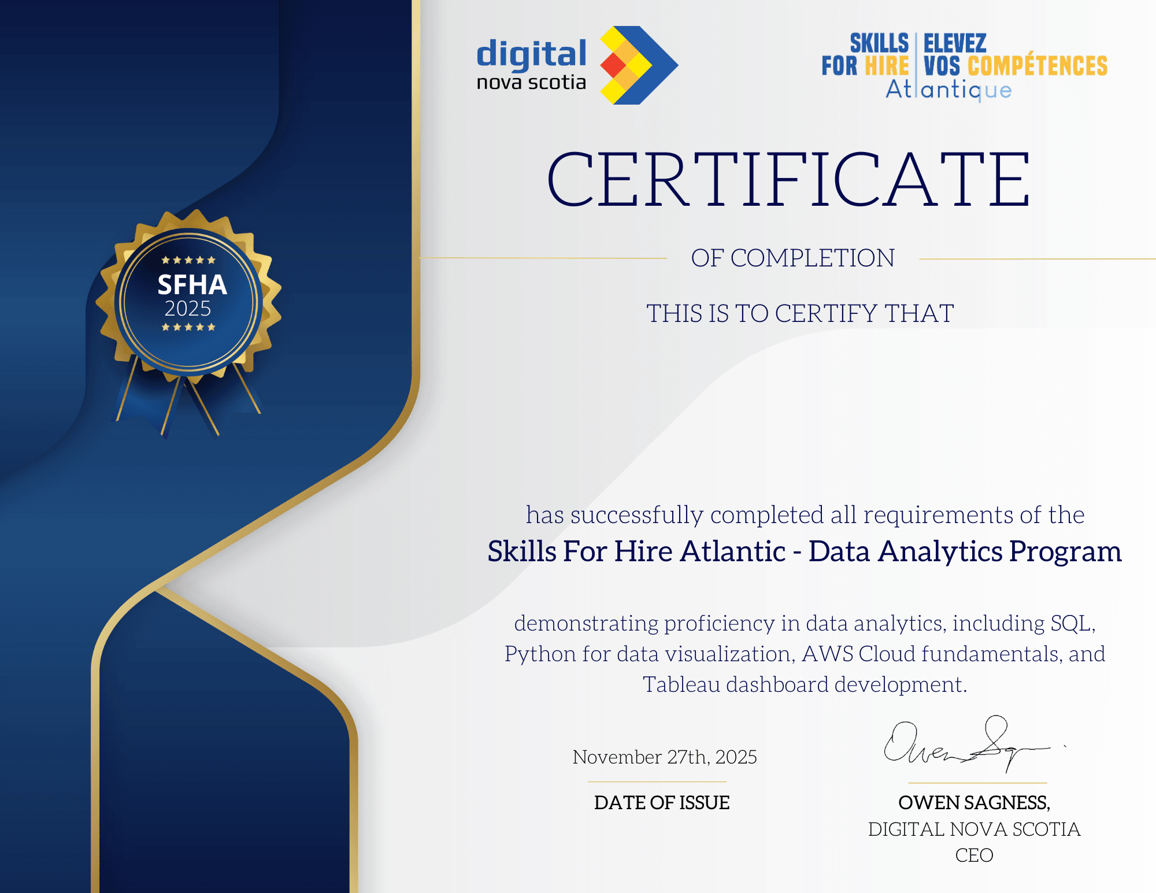Viewport: 1156px width, 893px height.
Task: Select the 'OF COMPLETION' subtitle text
Action: tap(793, 258)
